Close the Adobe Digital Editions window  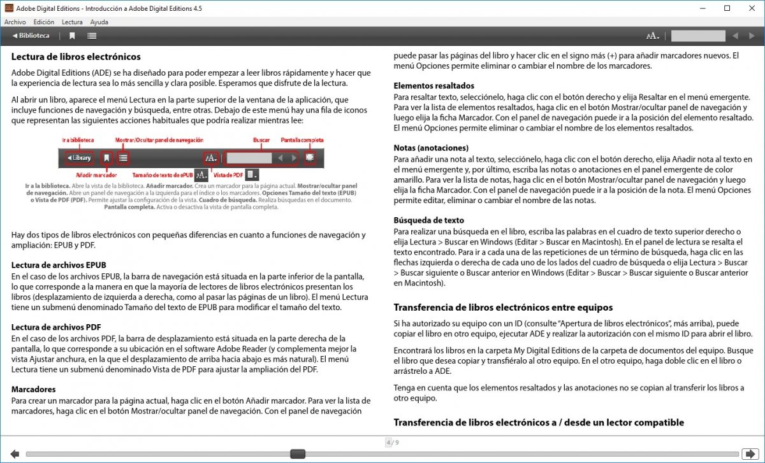[752, 8]
